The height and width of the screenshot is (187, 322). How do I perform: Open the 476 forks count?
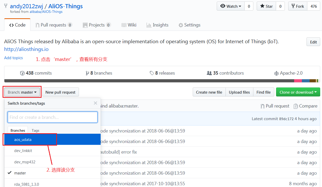point(314,6)
